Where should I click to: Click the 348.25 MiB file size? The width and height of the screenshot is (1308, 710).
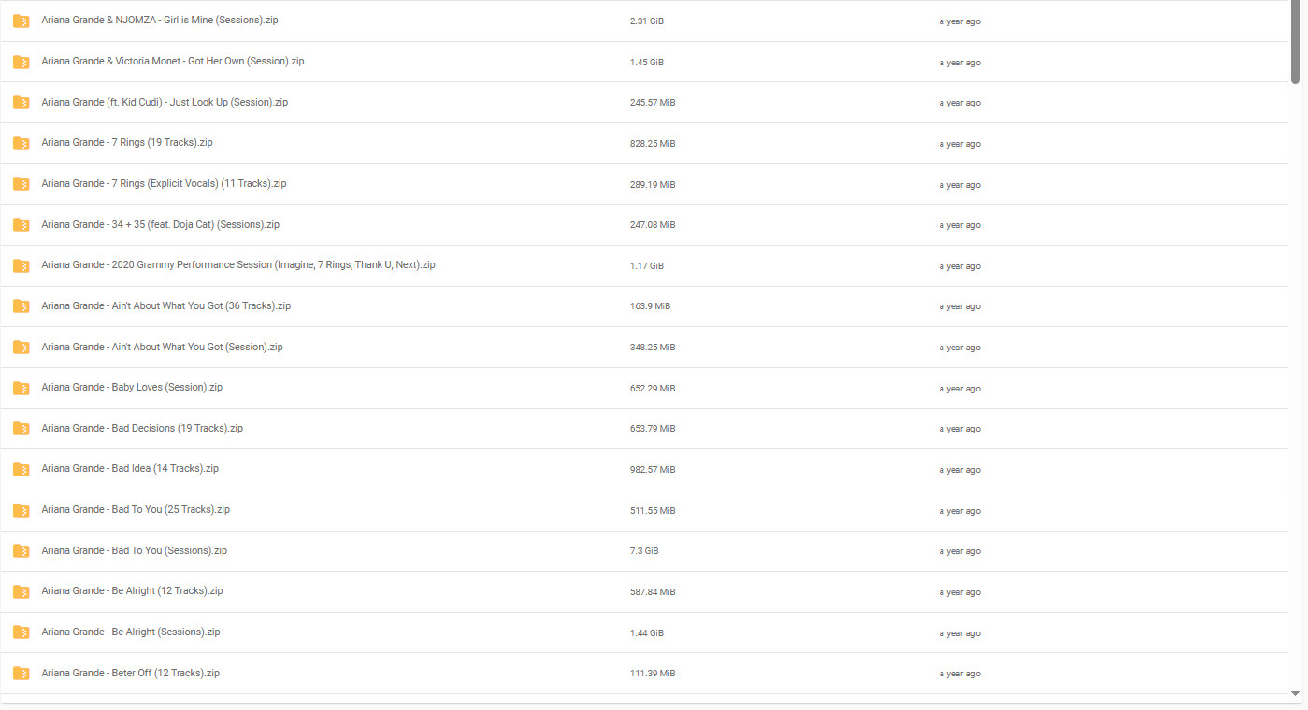653,348
